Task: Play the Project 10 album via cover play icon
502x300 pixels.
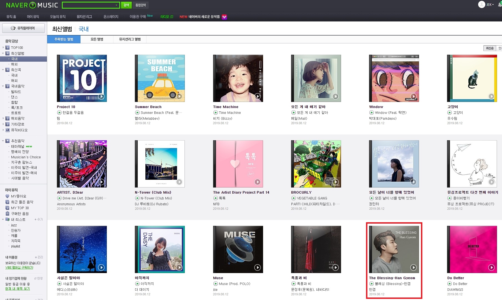Action: click(101, 96)
